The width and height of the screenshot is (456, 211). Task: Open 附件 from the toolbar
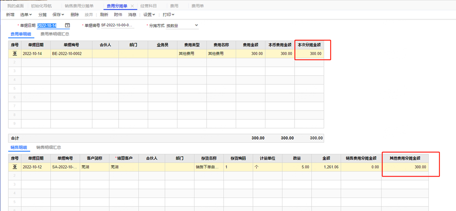click(118, 15)
